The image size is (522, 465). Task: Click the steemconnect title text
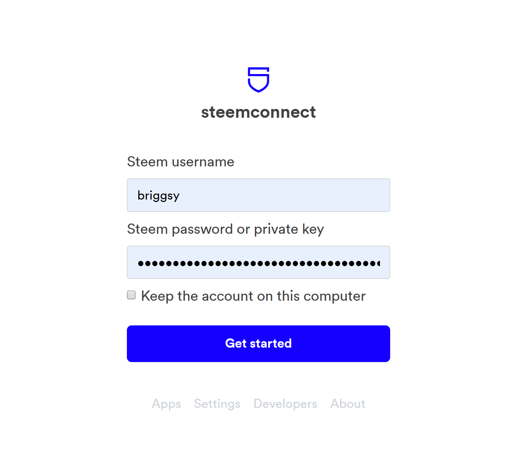coord(258,112)
